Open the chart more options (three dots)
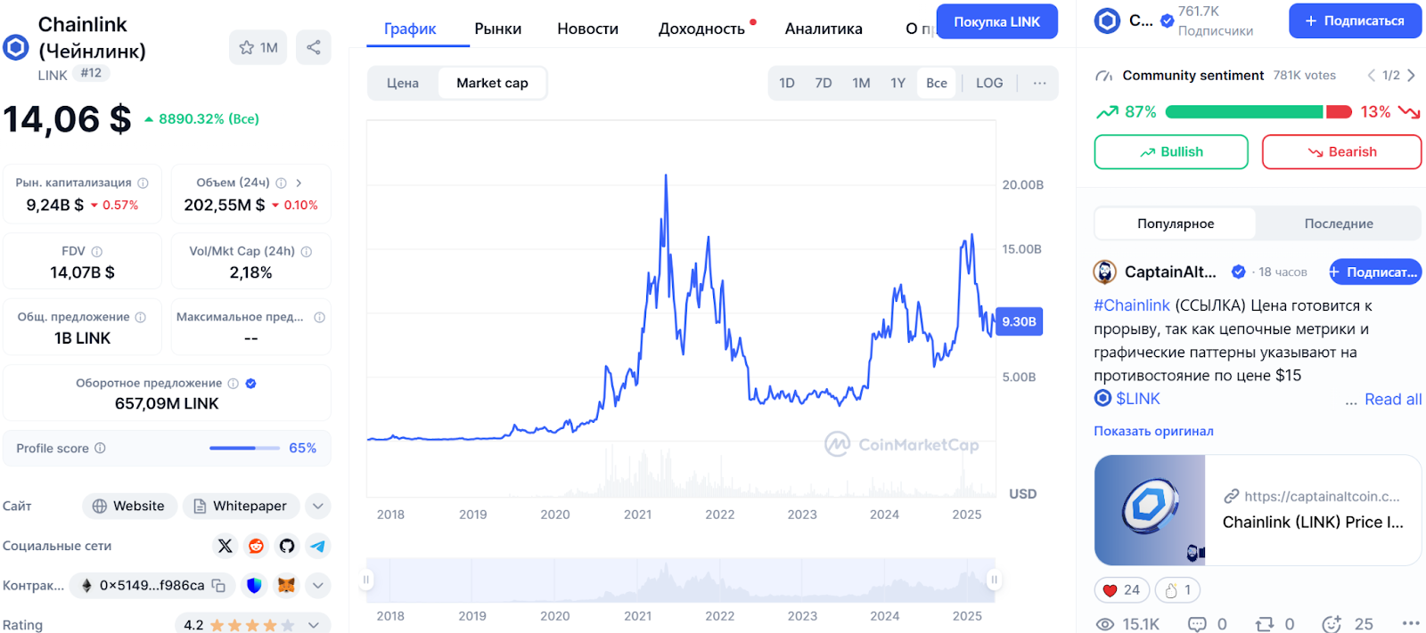1426x633 pixels. pos(1039,83)
